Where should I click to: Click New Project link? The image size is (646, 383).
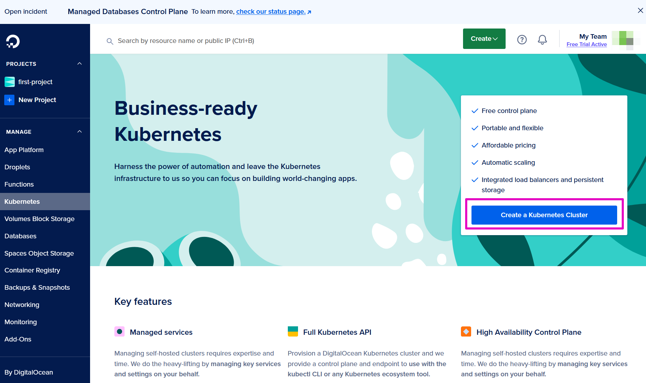(37, 100)
